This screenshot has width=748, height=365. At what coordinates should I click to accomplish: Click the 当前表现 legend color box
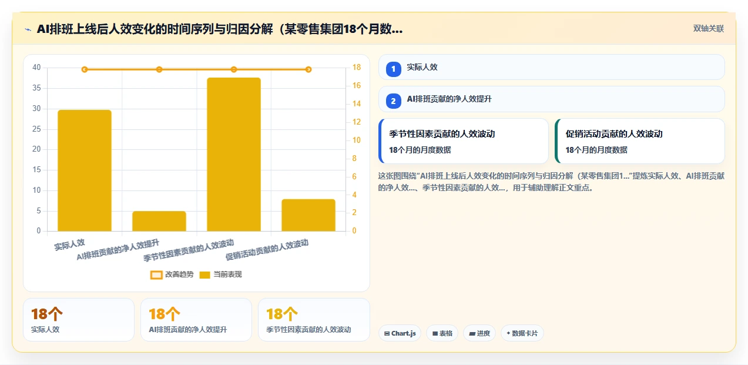(204, 274)
